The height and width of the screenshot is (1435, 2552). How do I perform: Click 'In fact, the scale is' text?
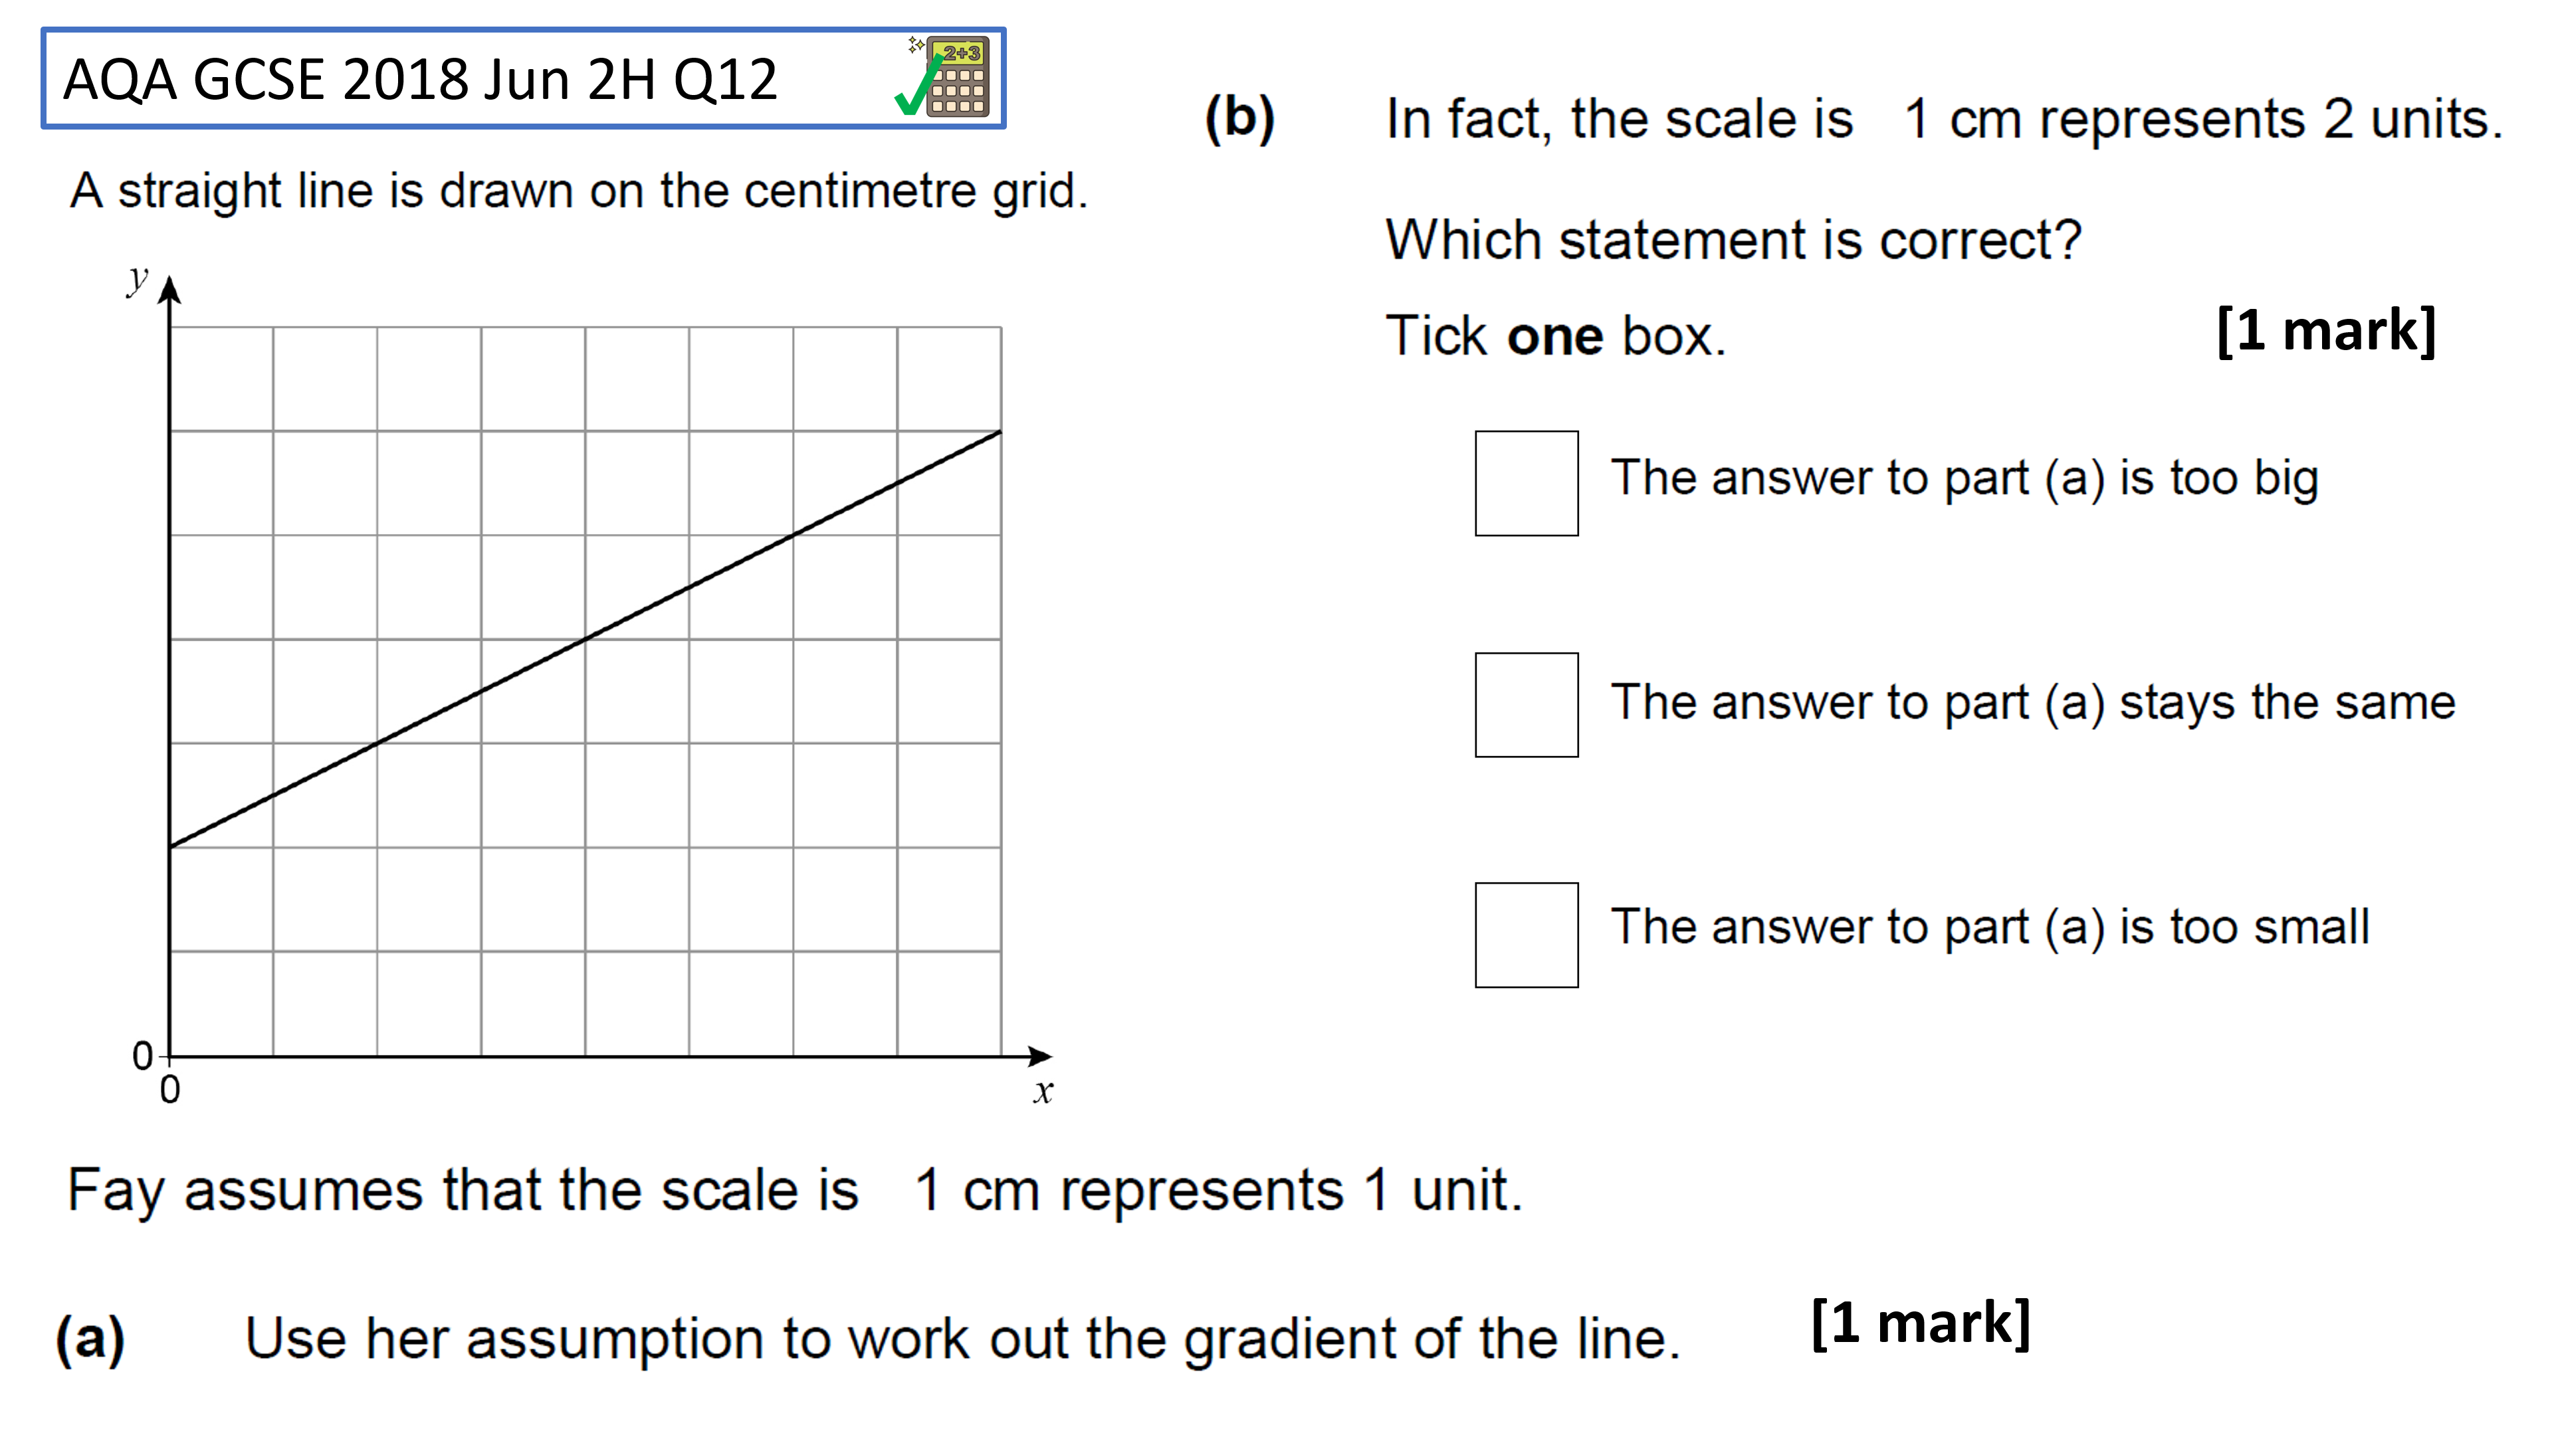point(1619,120)
